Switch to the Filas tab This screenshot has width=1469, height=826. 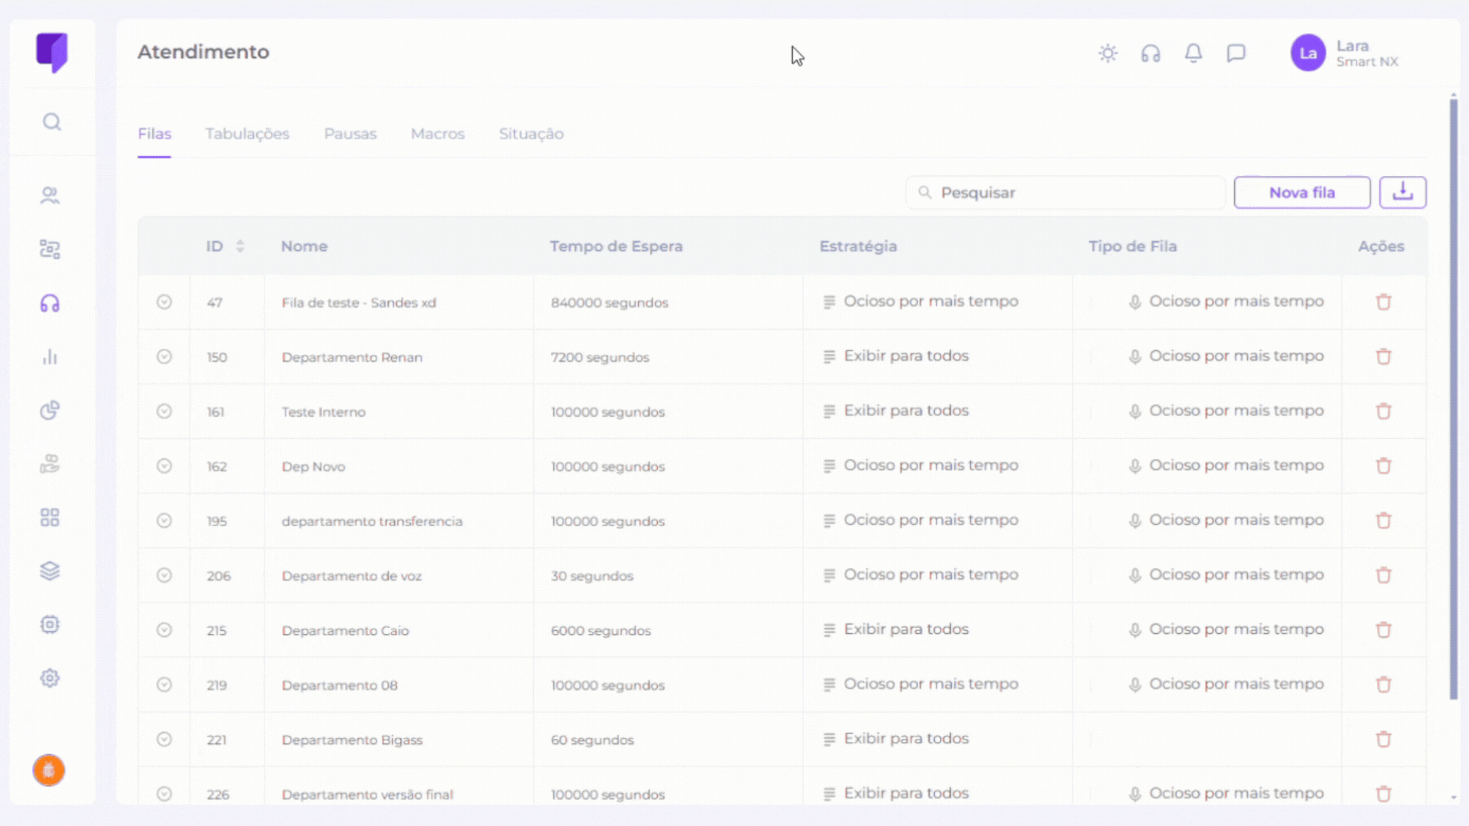(155, 134)
